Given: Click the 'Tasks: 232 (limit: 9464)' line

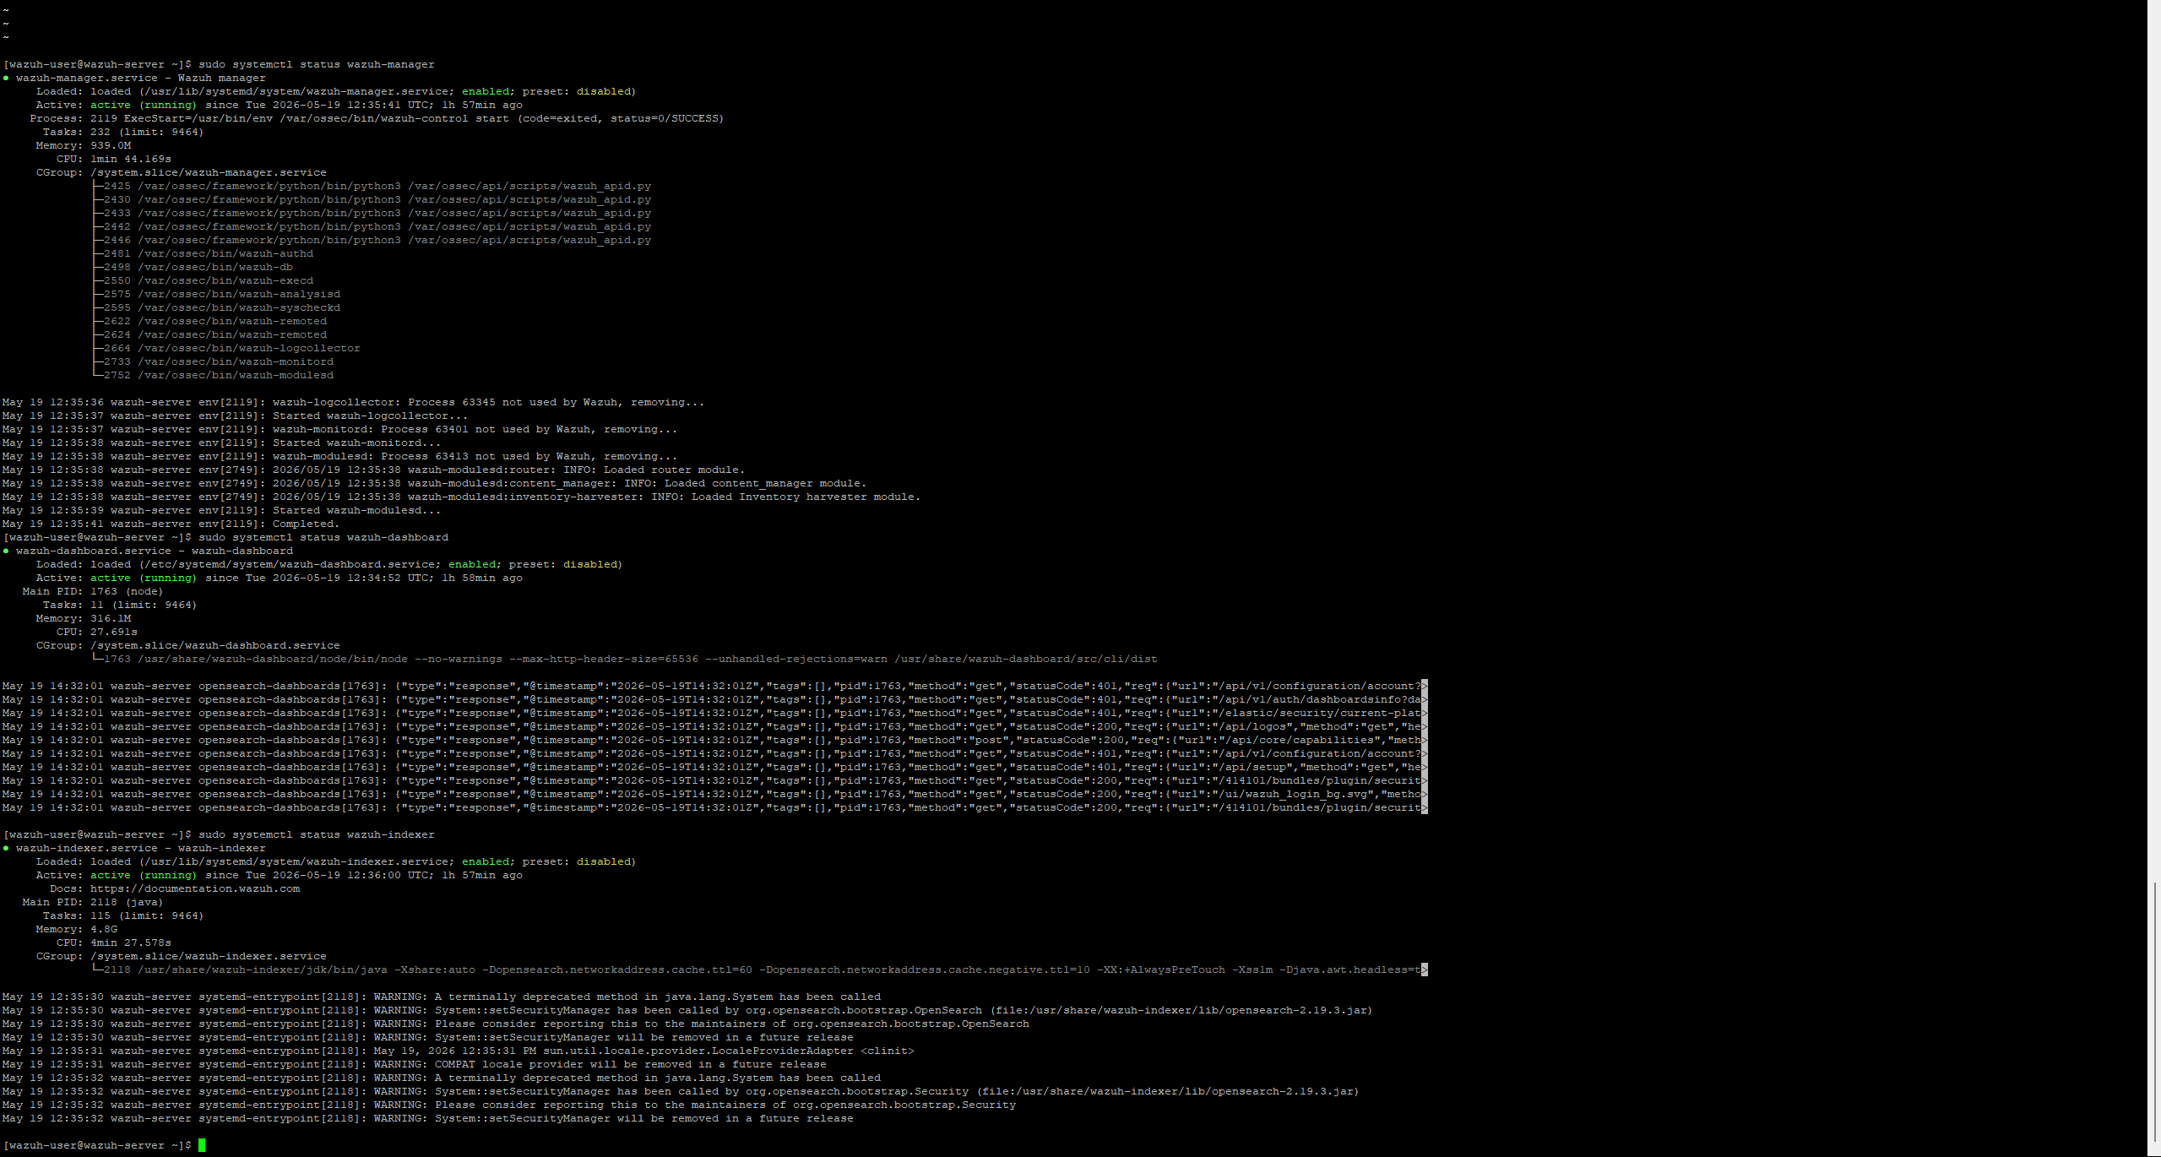Looking at the screenshot, I should point(123,132).
